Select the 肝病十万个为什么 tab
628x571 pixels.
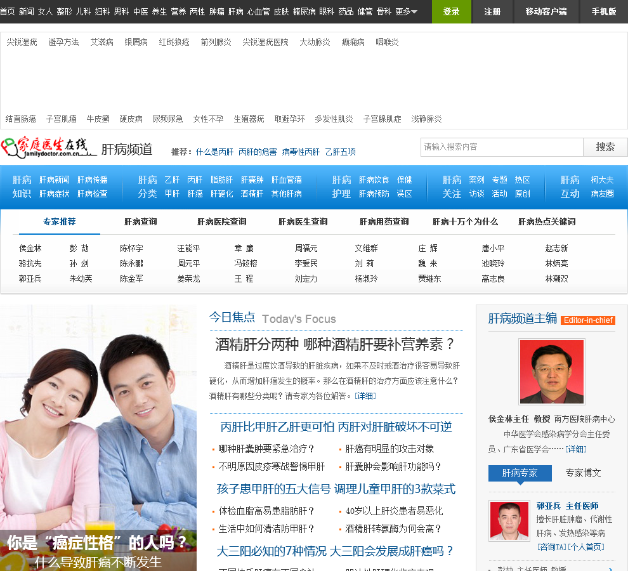466,221
